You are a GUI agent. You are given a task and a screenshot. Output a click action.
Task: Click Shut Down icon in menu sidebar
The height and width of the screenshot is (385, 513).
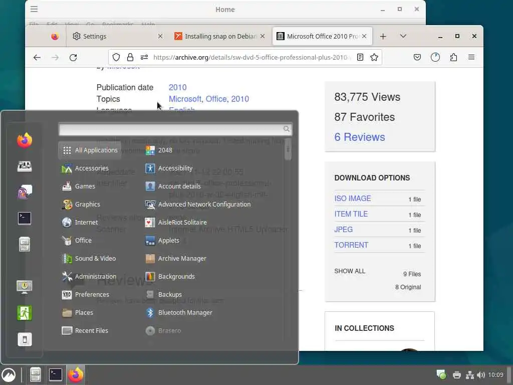[x=25, y=339]
